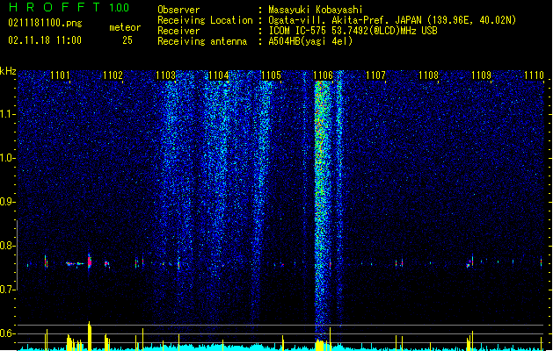Click the date stamp 02.11.18 11:00
Screen dimensions: 553x351
45,40
